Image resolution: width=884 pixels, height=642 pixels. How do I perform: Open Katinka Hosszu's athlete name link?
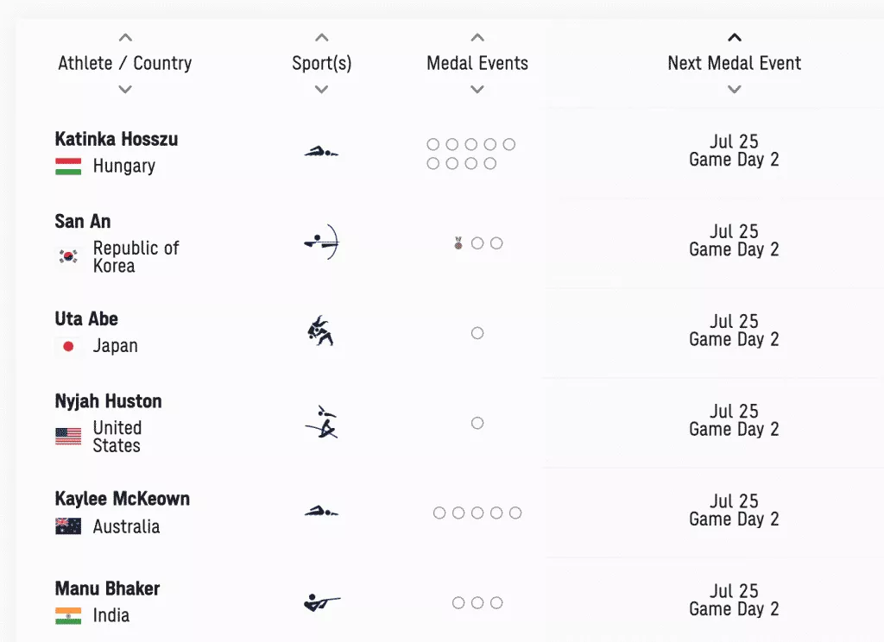117,139
